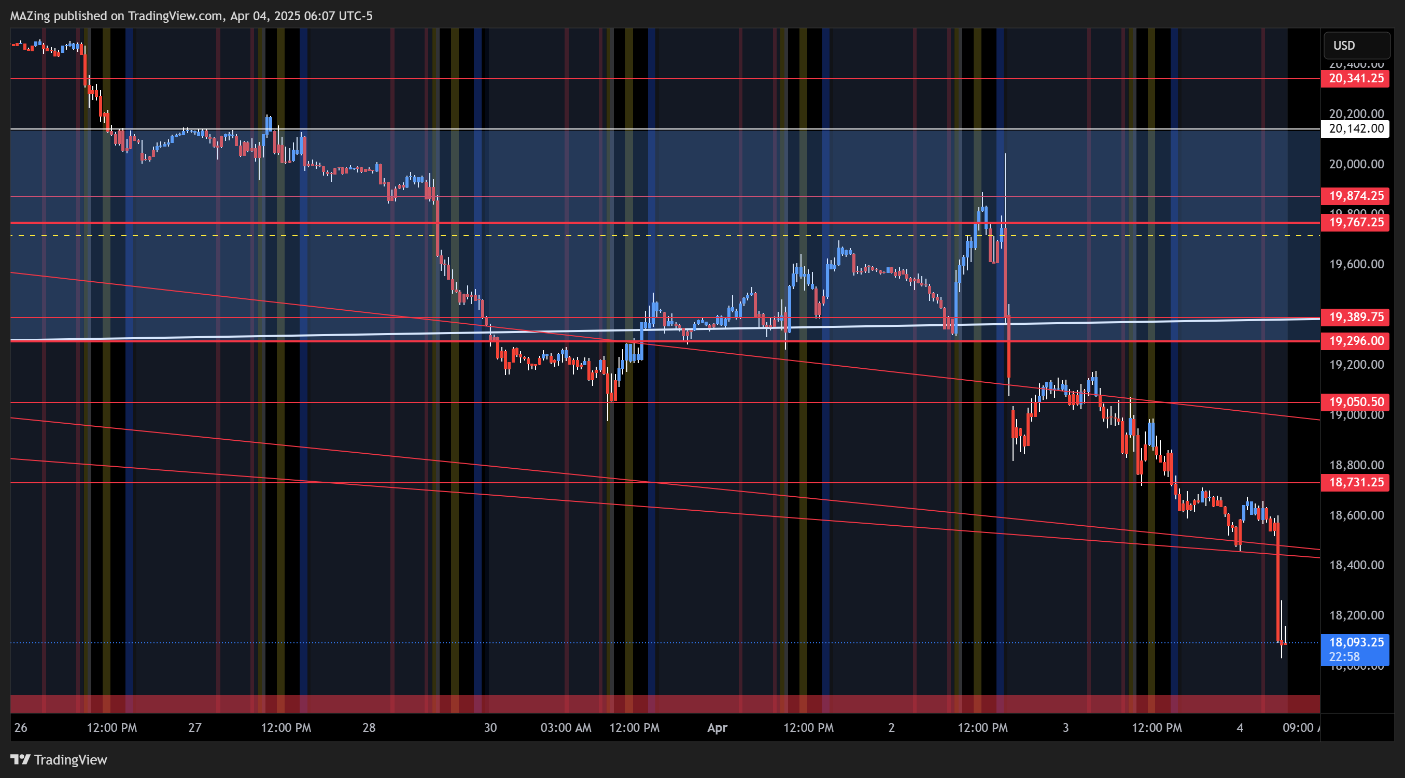Click the 4 date label on time axis
The width and height of the screenshot is (1405, 778).
pos(1240,727)
